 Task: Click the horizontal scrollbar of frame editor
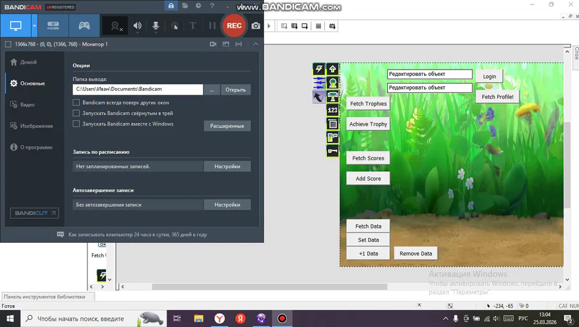[270, 286]
